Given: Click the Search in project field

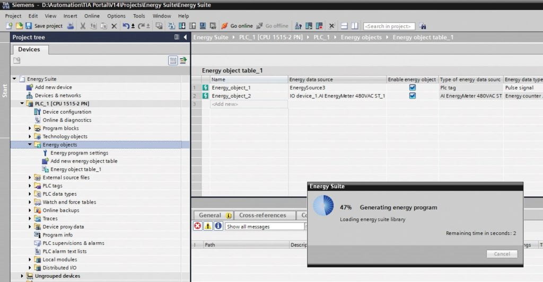Looking at the screenshot, I should (x=389, y=26).
